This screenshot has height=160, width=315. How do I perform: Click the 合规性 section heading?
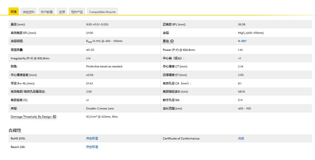(x=15, y=130)
